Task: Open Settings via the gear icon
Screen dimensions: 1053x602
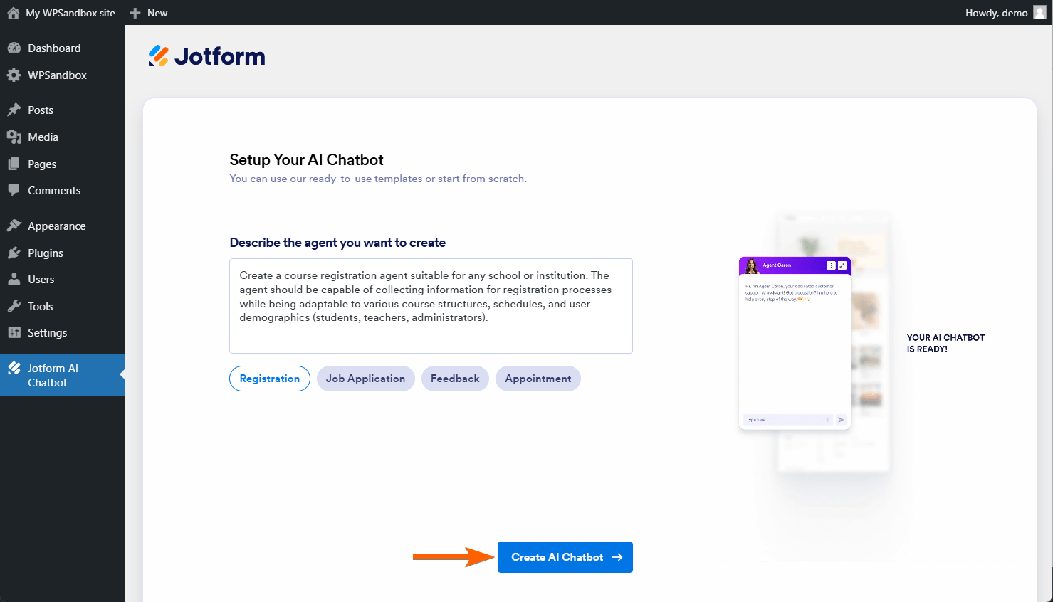Action: [16, 332]
